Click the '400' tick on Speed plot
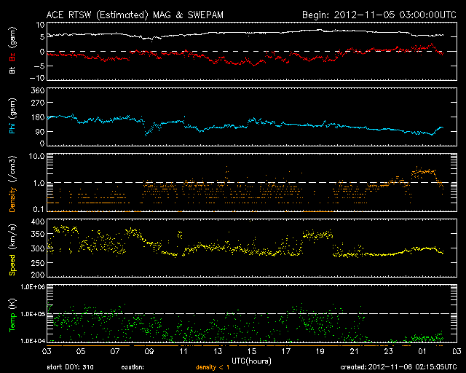The image size is (466, 373). pos(38,221)
